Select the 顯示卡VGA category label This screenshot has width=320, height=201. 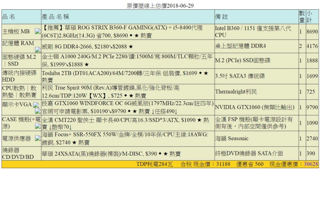17,104
